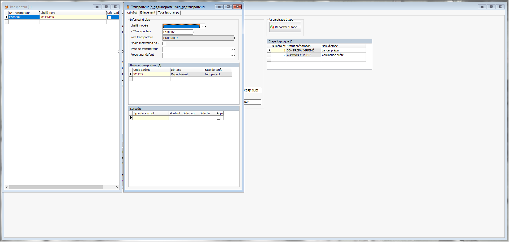Click the small arrow marker beside N° Transporteur field

[x=194, y=32]
